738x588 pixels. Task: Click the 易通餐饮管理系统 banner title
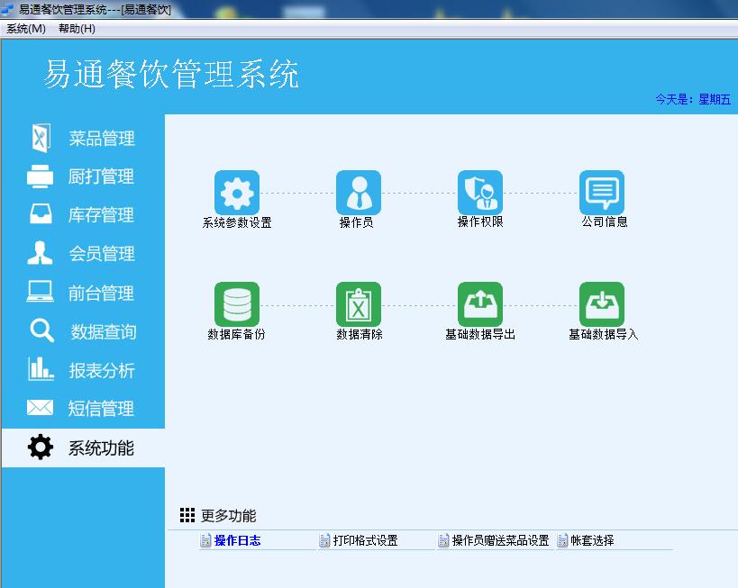[x=172, y=75]
